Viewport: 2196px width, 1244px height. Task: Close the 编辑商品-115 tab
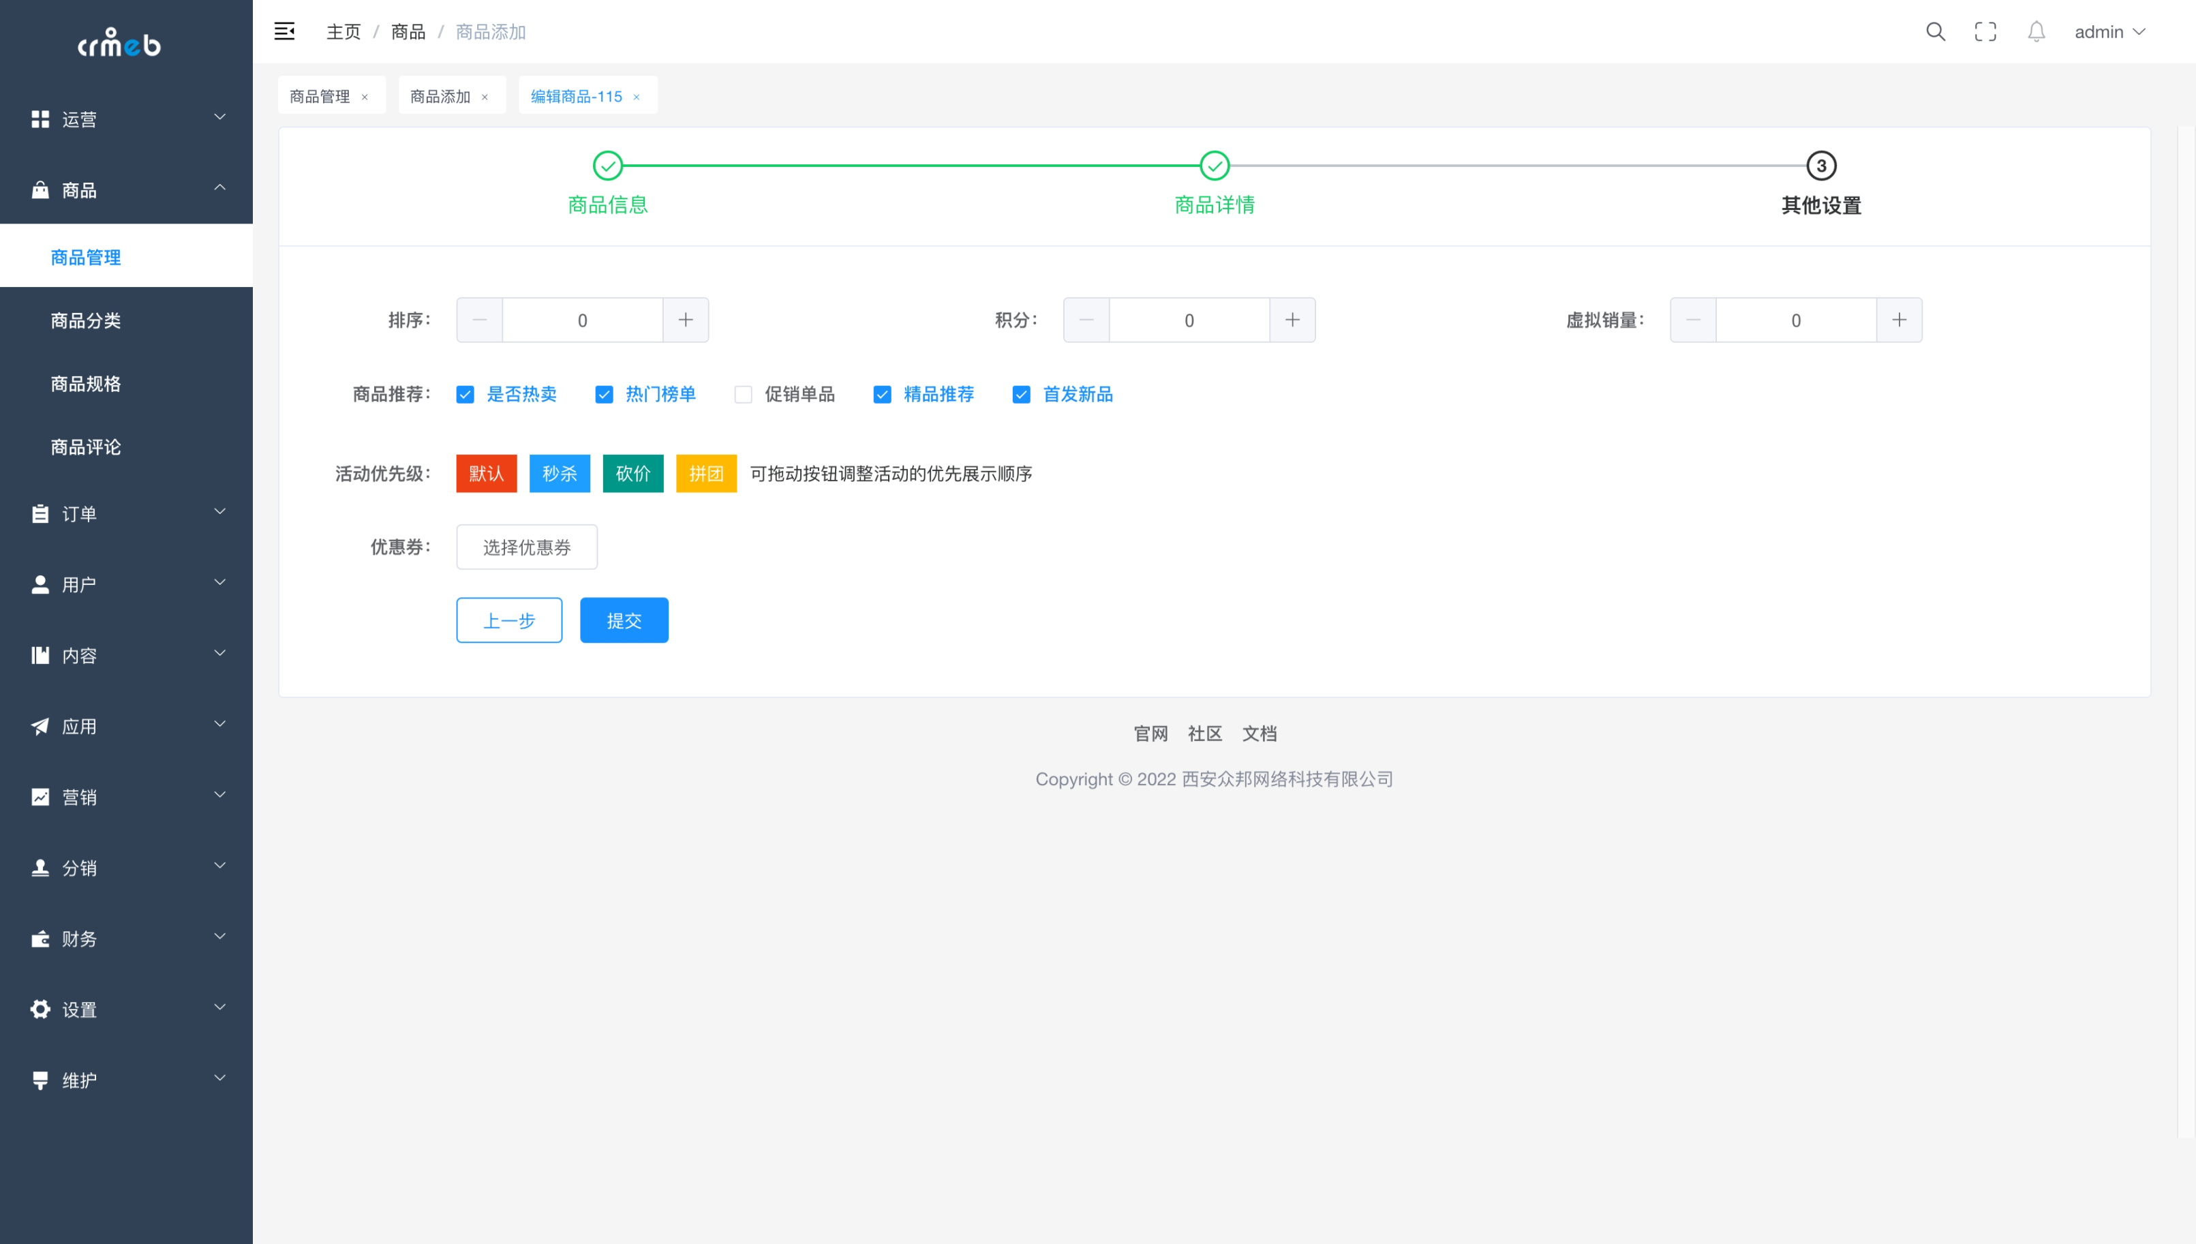[637, 97]
